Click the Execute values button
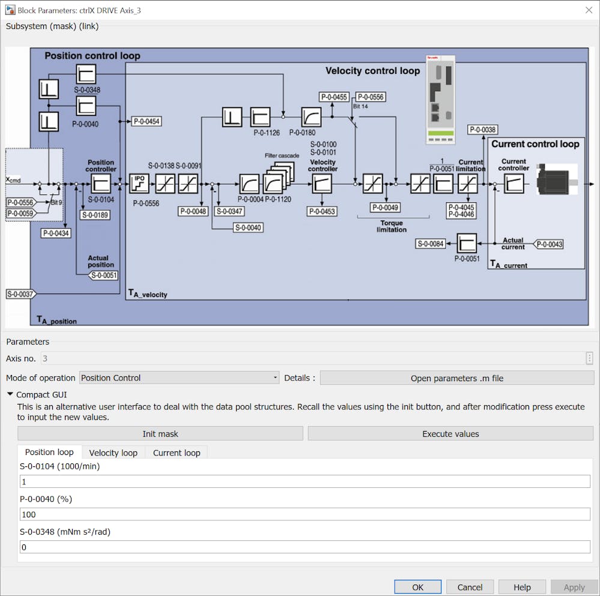The image size is (600, 596). pyautogui.click(x=450, y=434)
